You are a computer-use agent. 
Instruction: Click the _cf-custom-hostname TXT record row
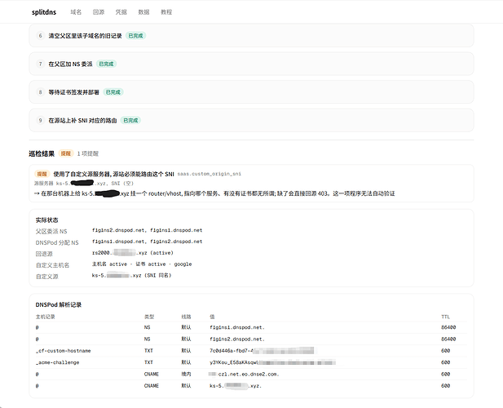[251, 351]
